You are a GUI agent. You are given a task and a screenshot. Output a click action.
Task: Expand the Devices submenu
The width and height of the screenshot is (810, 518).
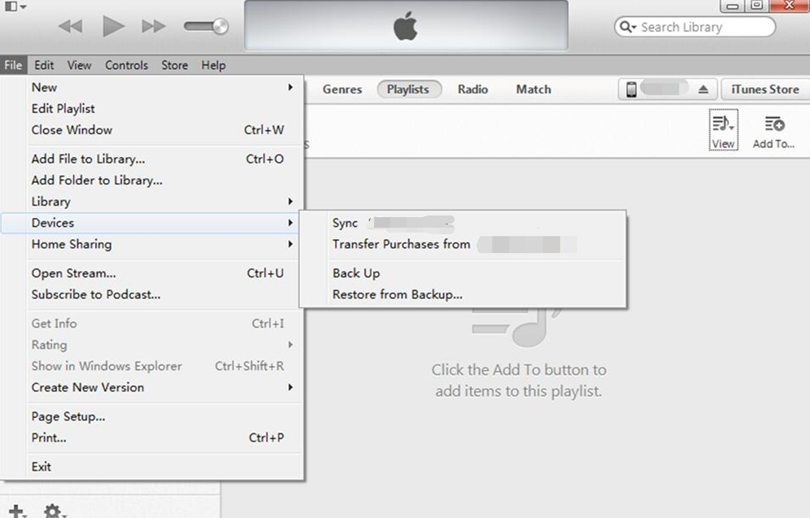150,223
